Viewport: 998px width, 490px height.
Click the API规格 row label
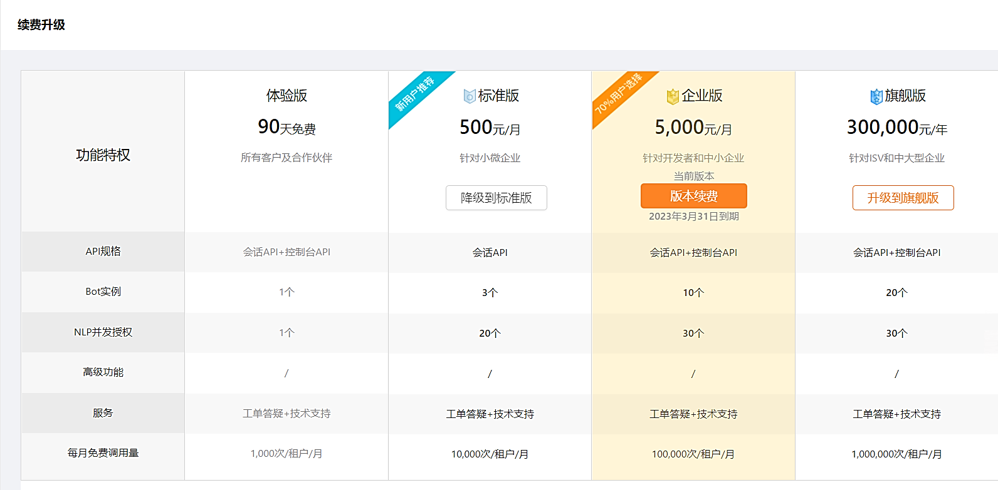click(x=103, y=252)
